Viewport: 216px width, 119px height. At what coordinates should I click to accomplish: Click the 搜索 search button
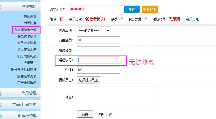click(x=131, y=9)
